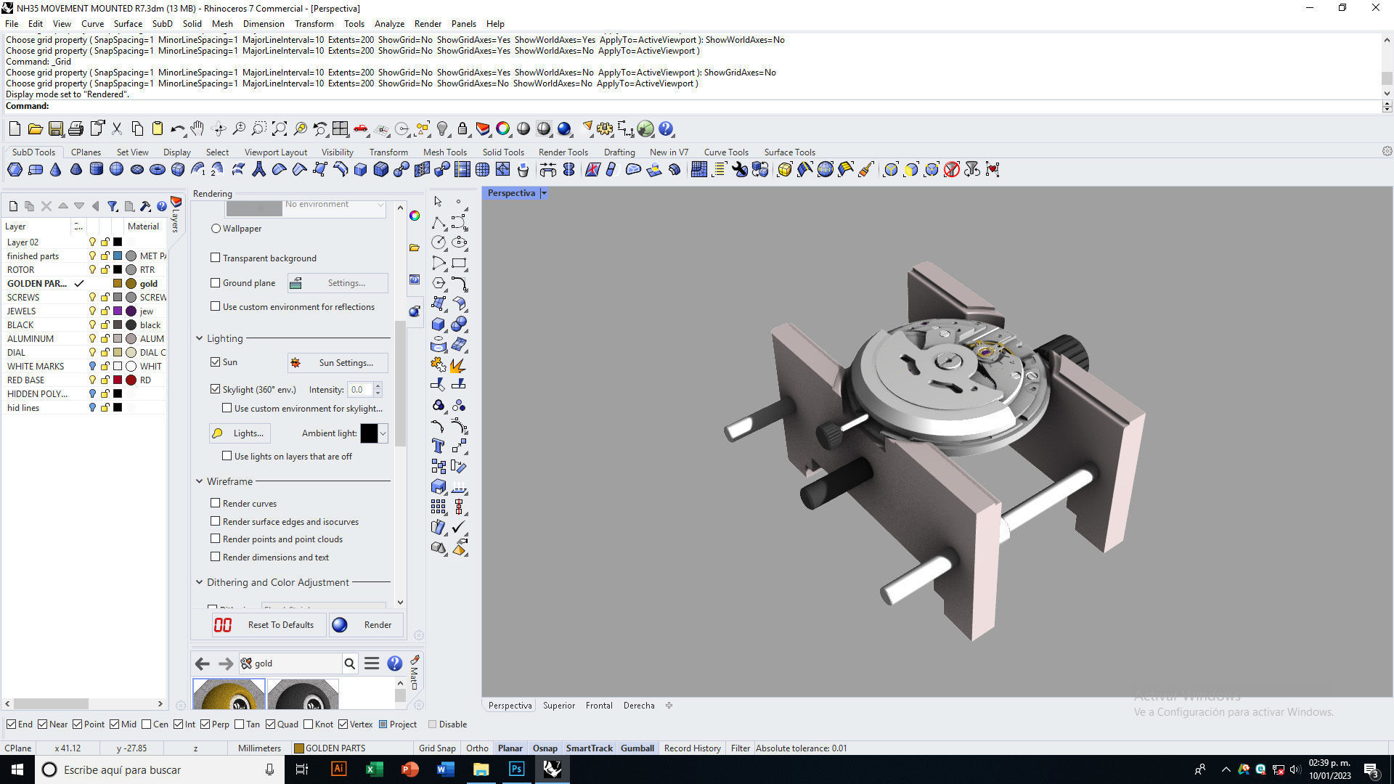
Task: Click the lock padlock icon in toolbar
Action: click(462, 129)
